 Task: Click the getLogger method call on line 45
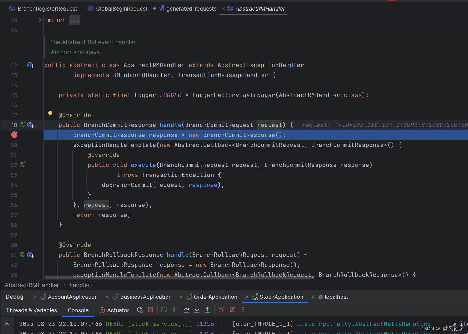click(x=259, y=95)
